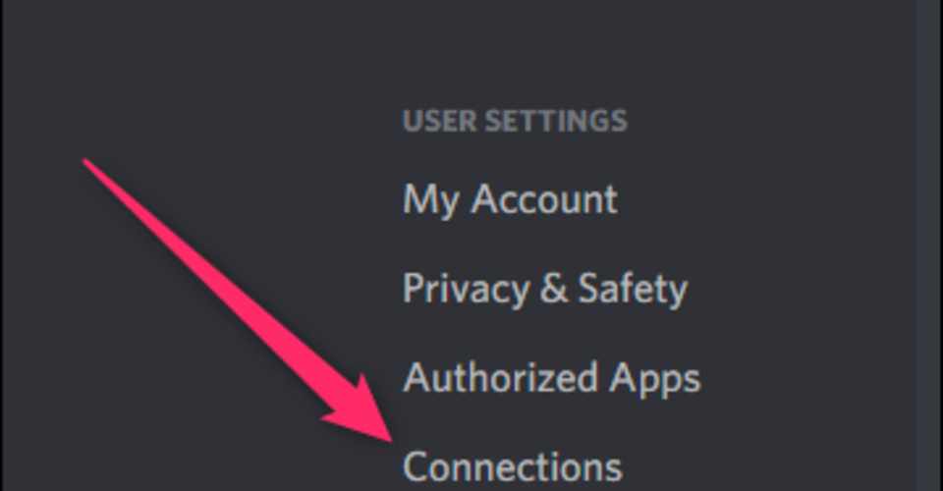This screenshot has width=943, height=491.
Task: Click the word USER in the header
Action: (440, 121)
